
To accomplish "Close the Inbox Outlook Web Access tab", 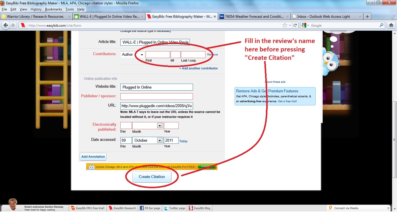I will coord(360,17).
